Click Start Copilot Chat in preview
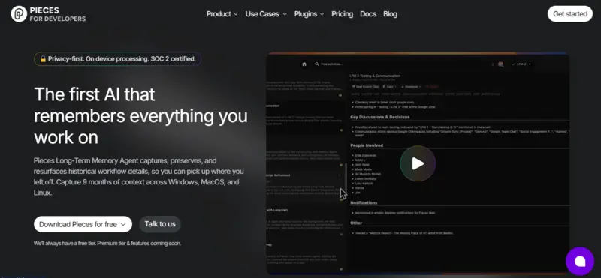This screenshot has width=601, height=278. click(x=365, y=87)
